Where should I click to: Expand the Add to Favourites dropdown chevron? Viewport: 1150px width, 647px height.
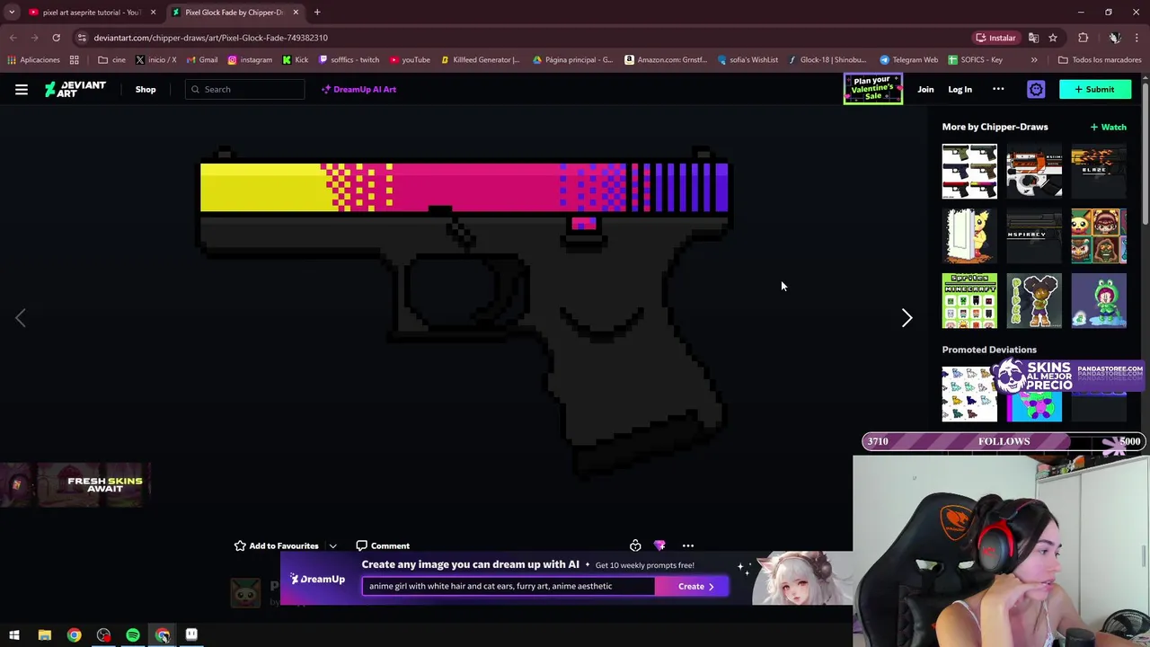coord(332,545)
